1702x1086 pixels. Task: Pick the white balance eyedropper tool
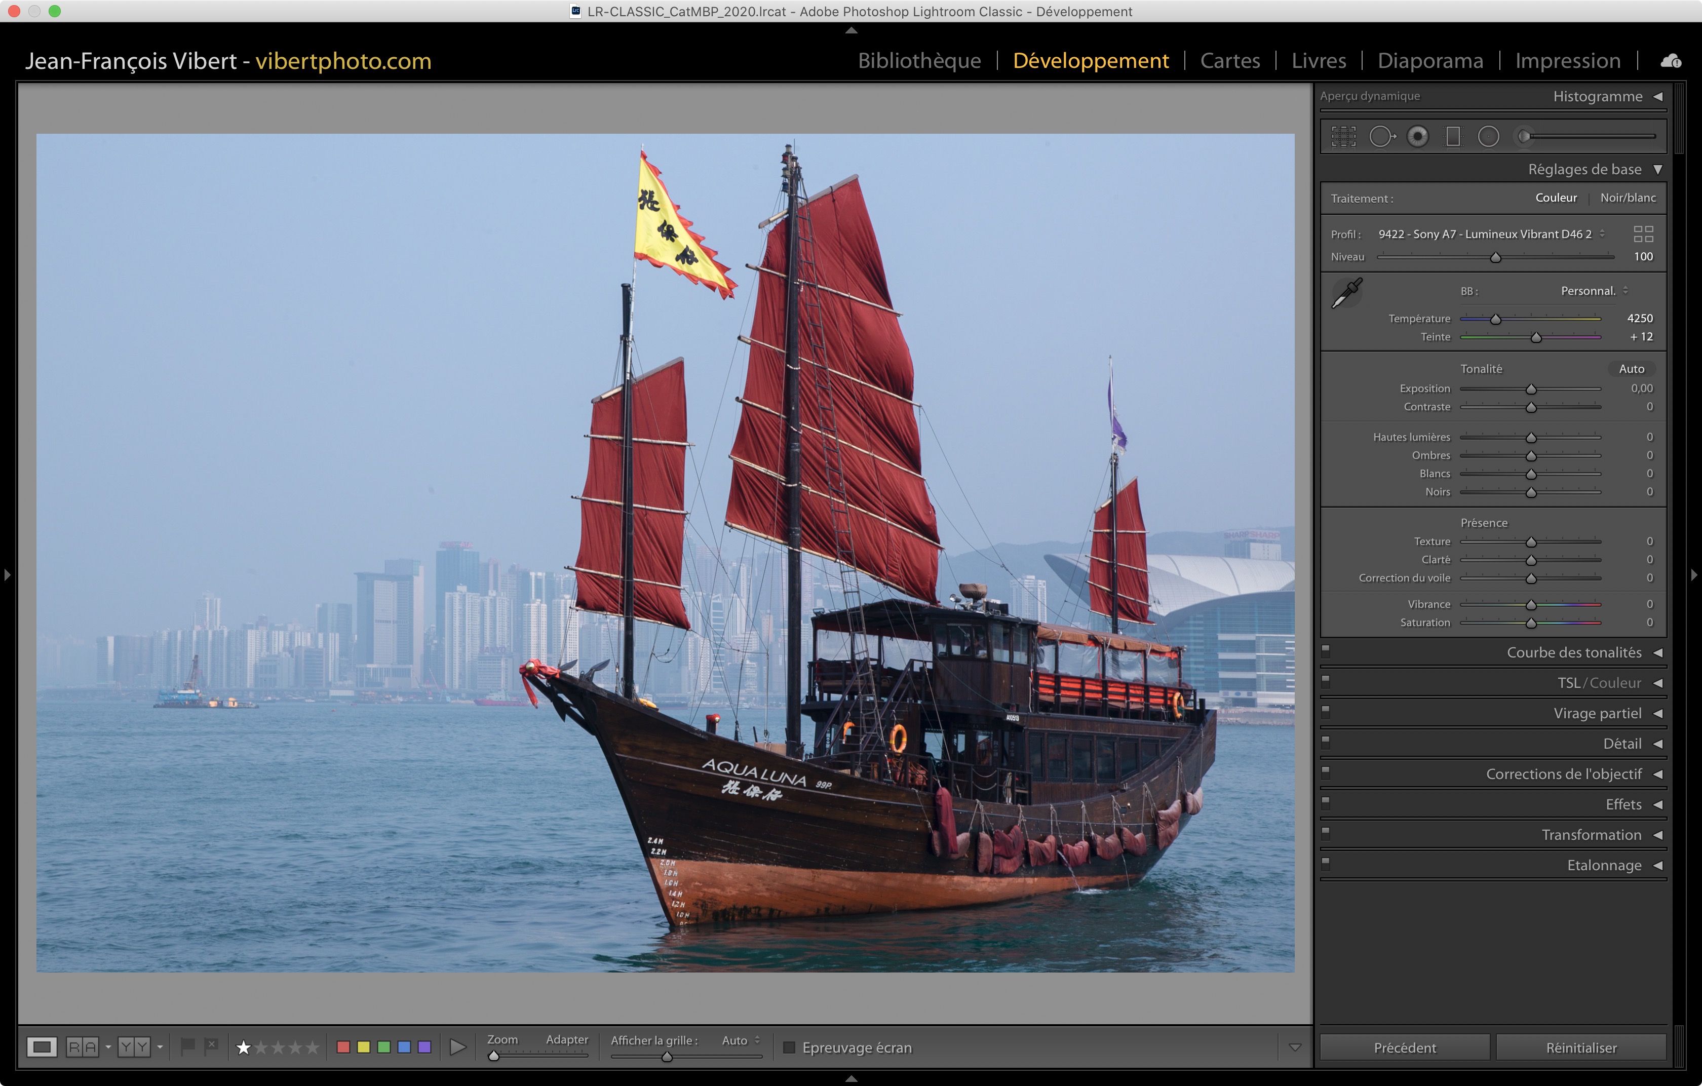(1347, 292)
